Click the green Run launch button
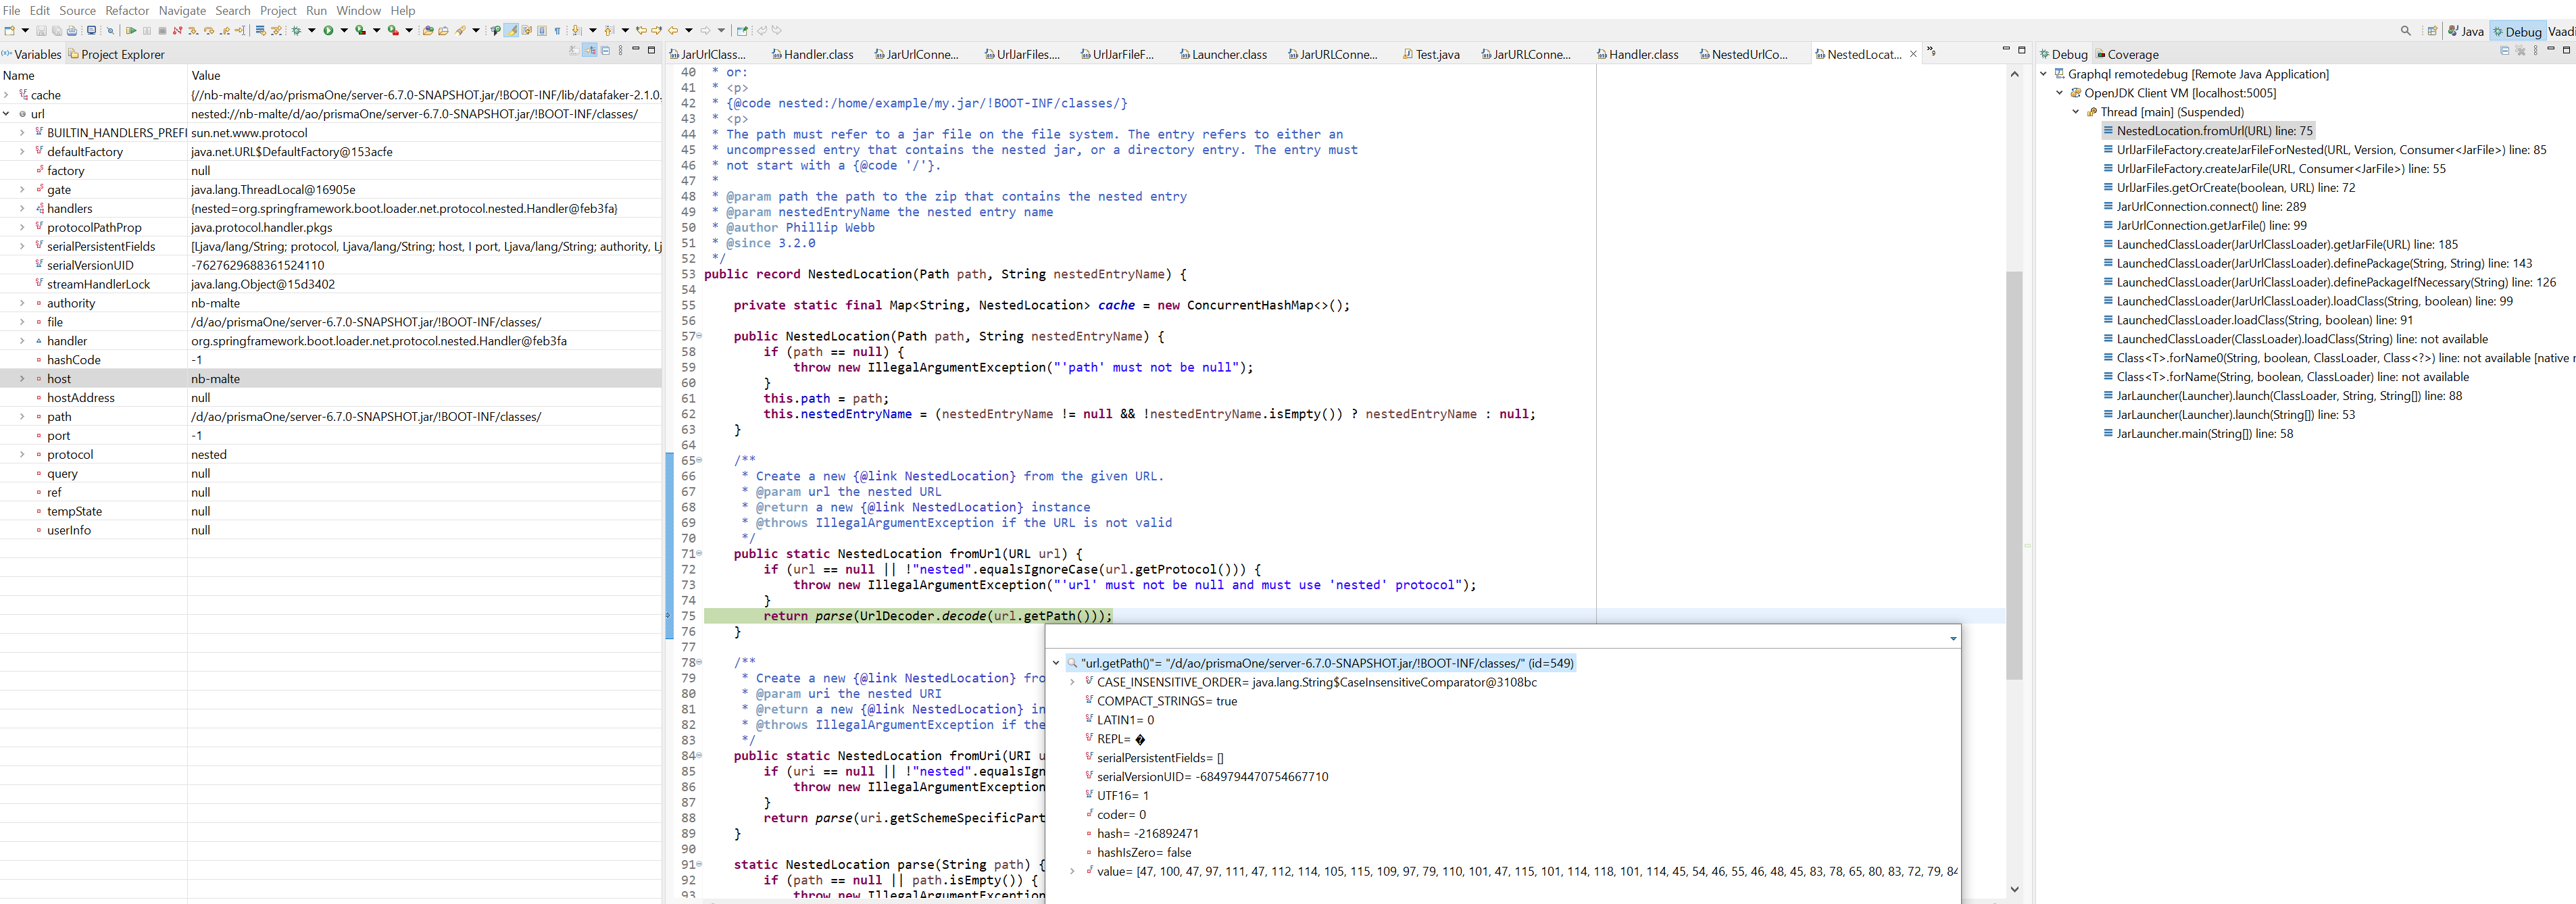The width and height of the screenshot is (2576, 904). [x=328, y=31]
